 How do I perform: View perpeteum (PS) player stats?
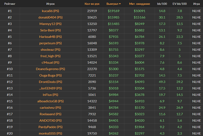(x=50, y=43)
